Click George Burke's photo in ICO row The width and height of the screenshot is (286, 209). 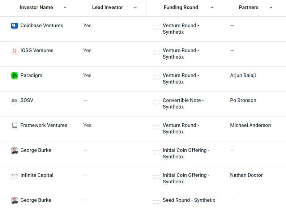(x=14, y=151)
